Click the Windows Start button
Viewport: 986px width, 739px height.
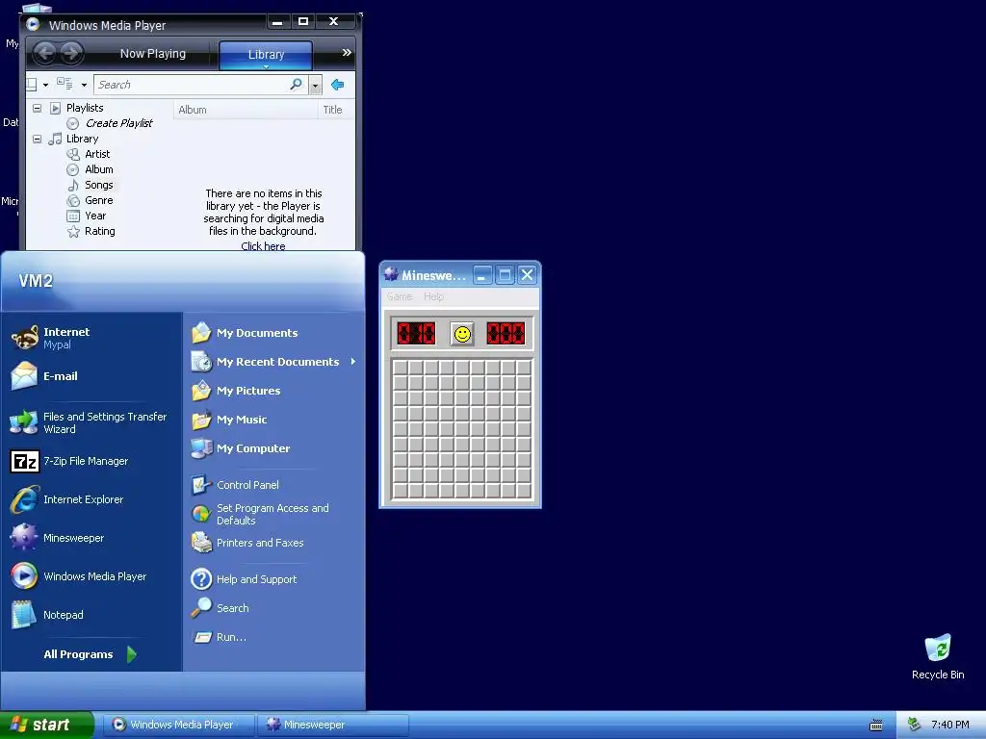[46, 725]
